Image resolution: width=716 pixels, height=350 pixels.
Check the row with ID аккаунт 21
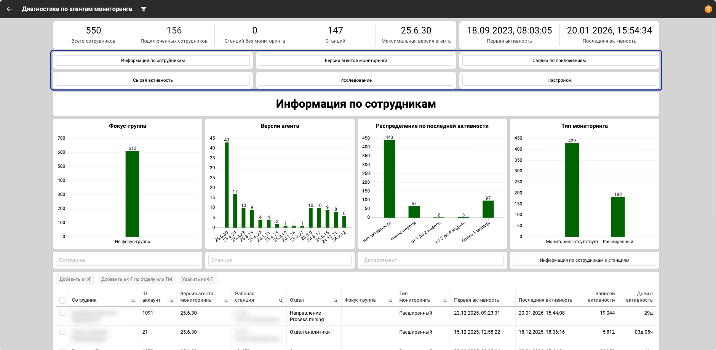[x=62, y=332]
